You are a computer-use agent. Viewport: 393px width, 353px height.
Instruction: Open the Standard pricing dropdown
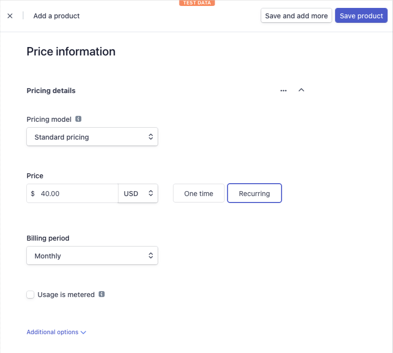tap(92, 137)
